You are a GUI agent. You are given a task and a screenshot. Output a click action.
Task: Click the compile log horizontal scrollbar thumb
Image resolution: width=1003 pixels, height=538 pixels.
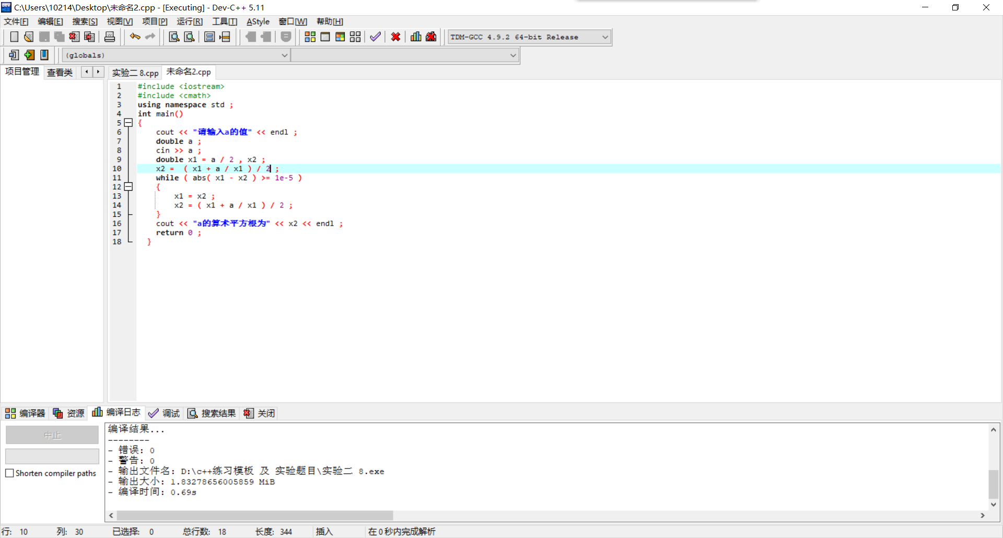[x=255, y=516]
